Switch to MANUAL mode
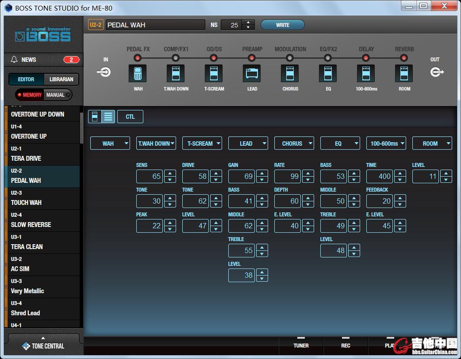Screen dimensions: 461x359 [x=57, y=95]
